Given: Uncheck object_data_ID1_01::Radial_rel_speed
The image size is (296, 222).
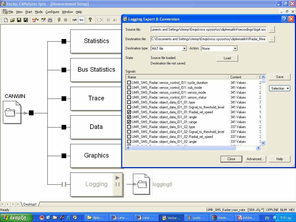Looking at the screenshot, I should point(129,112).
